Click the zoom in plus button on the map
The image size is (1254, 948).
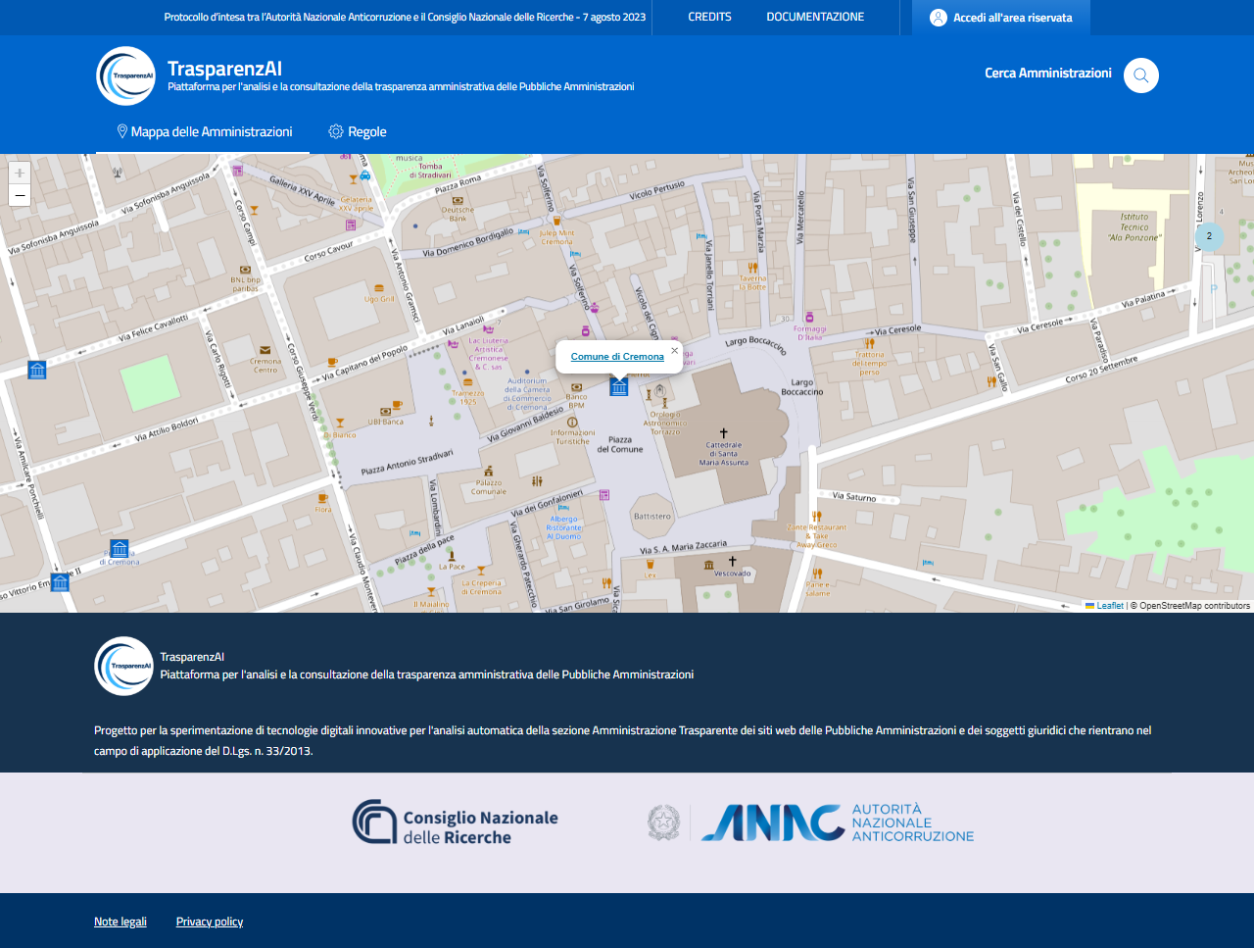coord(20,173)
